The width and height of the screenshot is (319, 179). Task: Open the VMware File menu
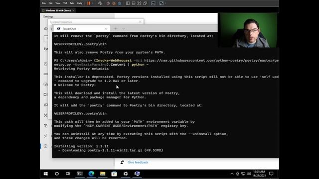pyautogui.click(x=44, y=3)
